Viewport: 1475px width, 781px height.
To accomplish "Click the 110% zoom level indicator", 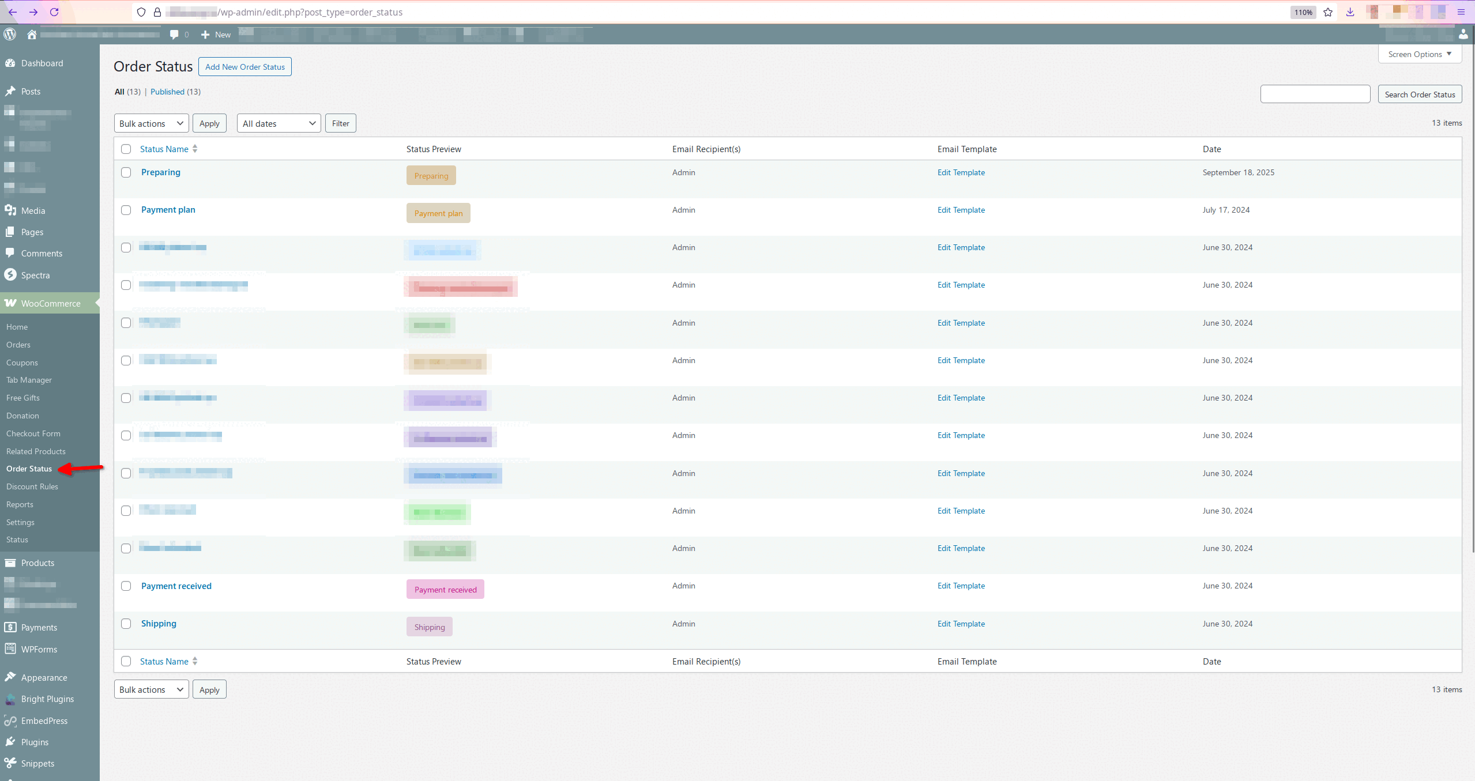I will pyautogui.click(x=1303, y=12).
